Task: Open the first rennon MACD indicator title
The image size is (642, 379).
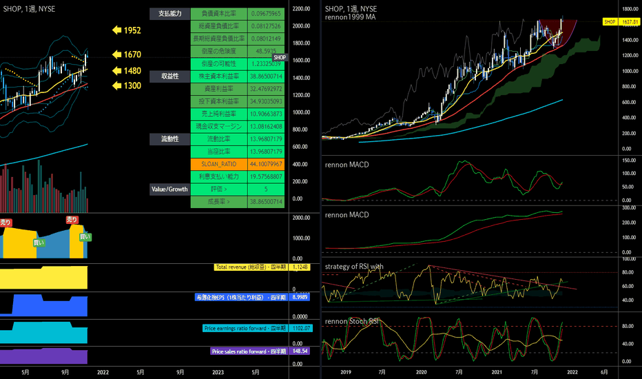Action: 346,165
